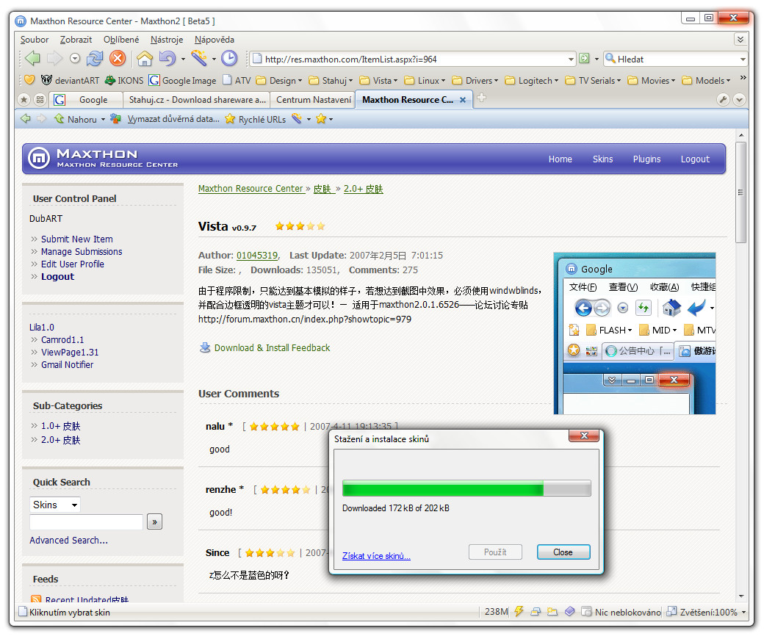Add a new tab with the plus icon
Screen dimensions: 764x639
pyautogui.click(x=481, y=98)
